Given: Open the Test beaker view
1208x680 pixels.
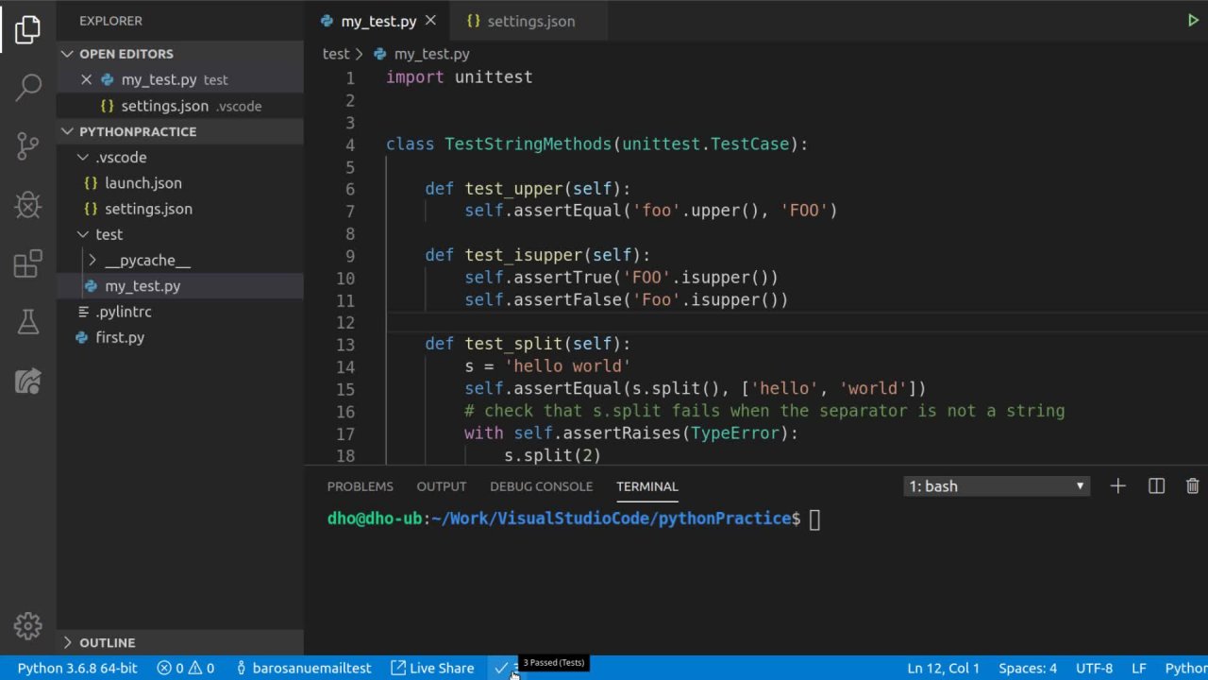Looking at the screenshot, I should pos(28,322).
